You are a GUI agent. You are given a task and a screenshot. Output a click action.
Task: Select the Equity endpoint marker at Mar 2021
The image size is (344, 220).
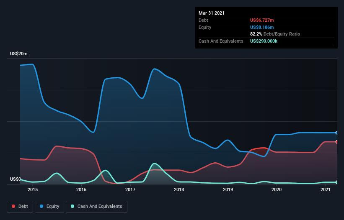(x=336, y=133)
